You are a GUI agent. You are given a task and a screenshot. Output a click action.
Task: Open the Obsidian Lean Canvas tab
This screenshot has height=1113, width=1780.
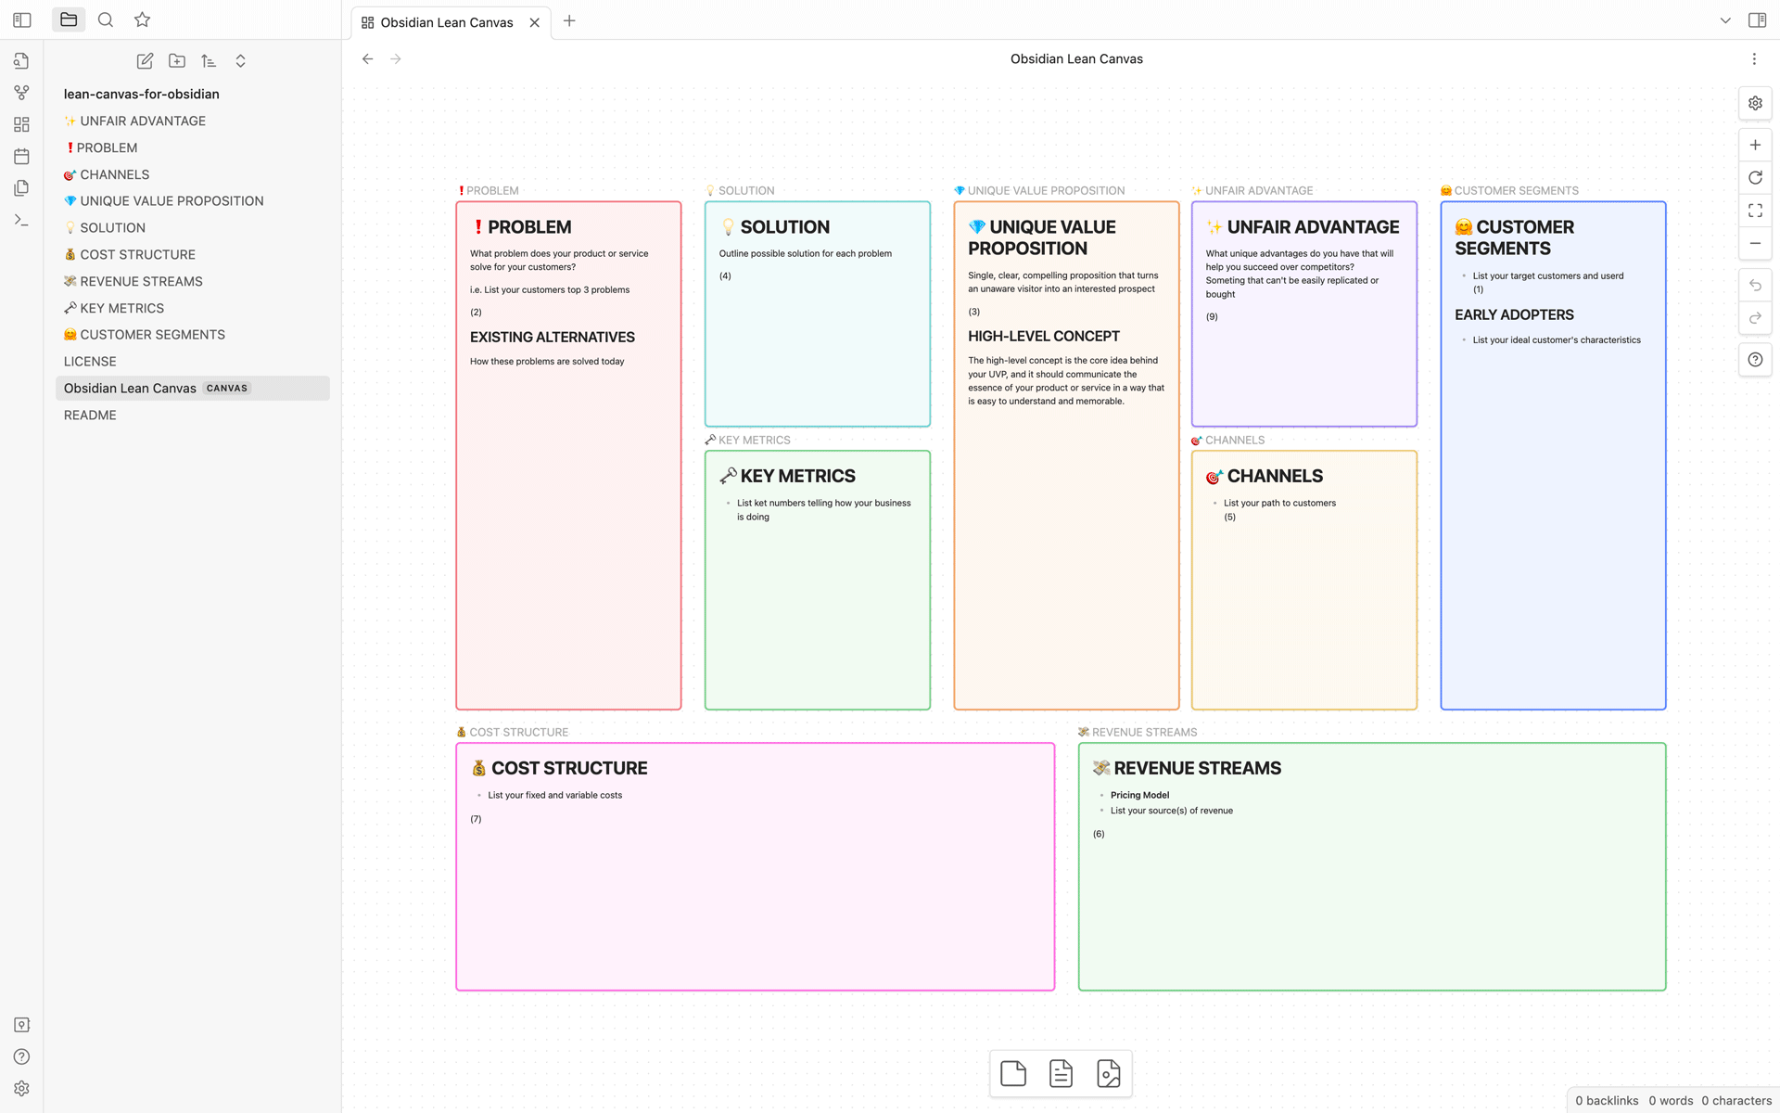(447, 22)
